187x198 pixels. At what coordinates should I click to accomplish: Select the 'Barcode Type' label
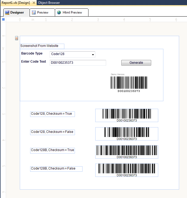tap(32, 53)
